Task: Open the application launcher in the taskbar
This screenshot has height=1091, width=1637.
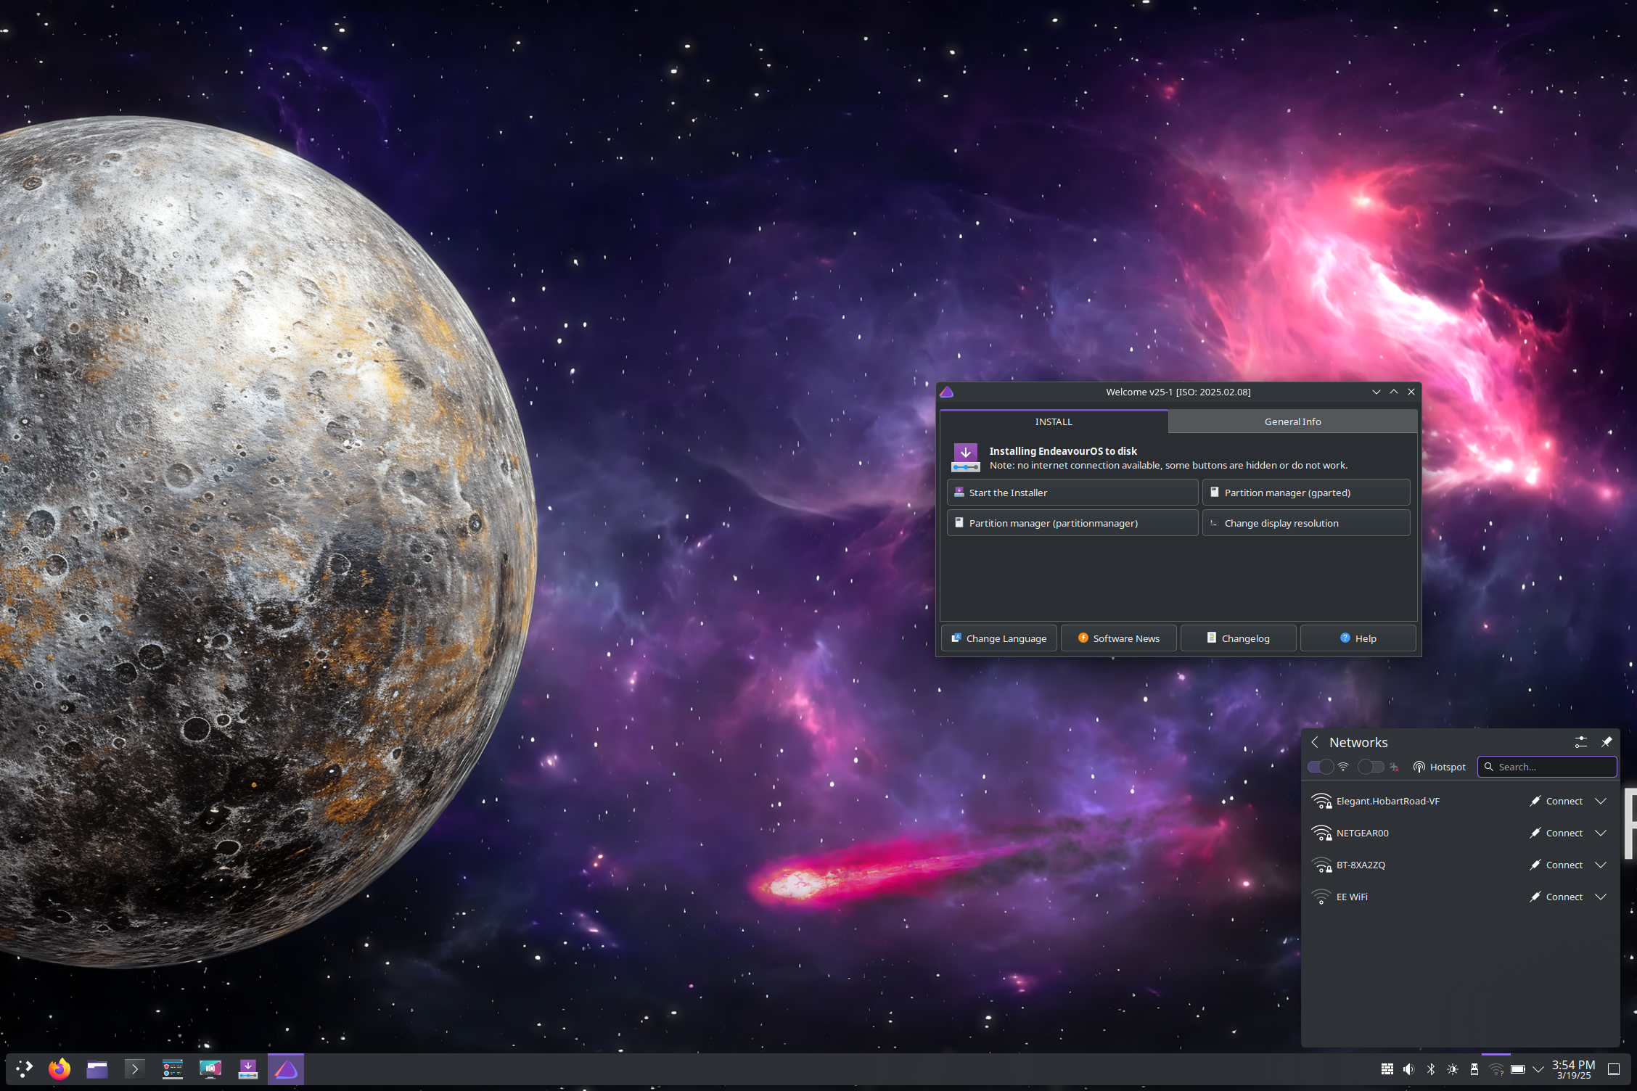Action: [x=24, y=1069]
